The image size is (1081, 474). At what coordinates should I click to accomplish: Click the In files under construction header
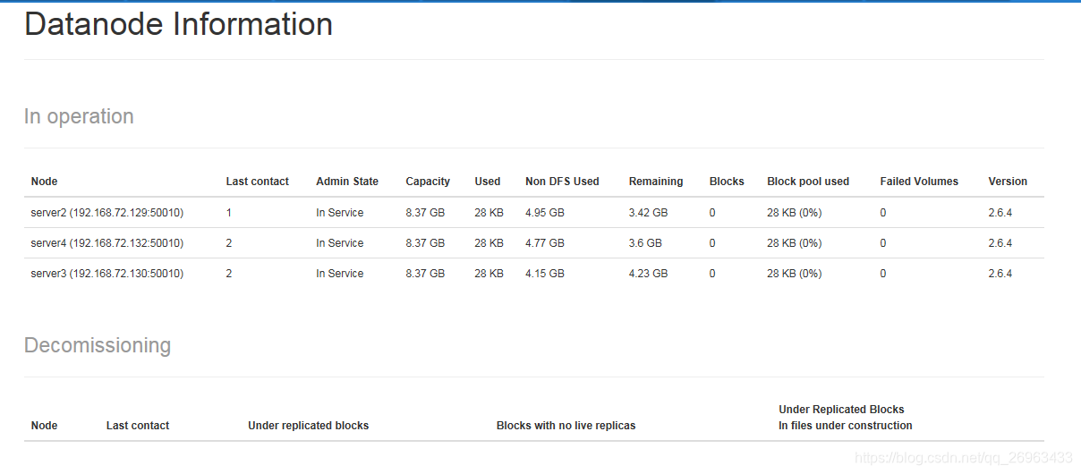point(846,426)
